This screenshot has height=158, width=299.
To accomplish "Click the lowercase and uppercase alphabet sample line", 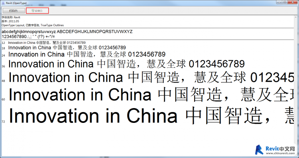I will (67, 32).
